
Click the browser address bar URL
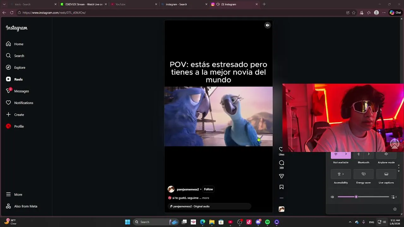pos(54,13)
